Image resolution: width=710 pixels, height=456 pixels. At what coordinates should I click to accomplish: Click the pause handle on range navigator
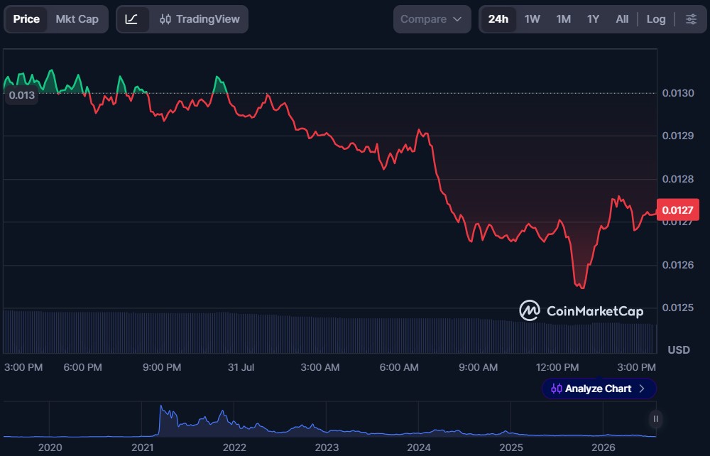[x=655, y=419]
